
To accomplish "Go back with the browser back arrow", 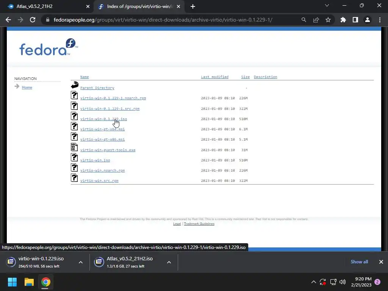I will [8, 20].
